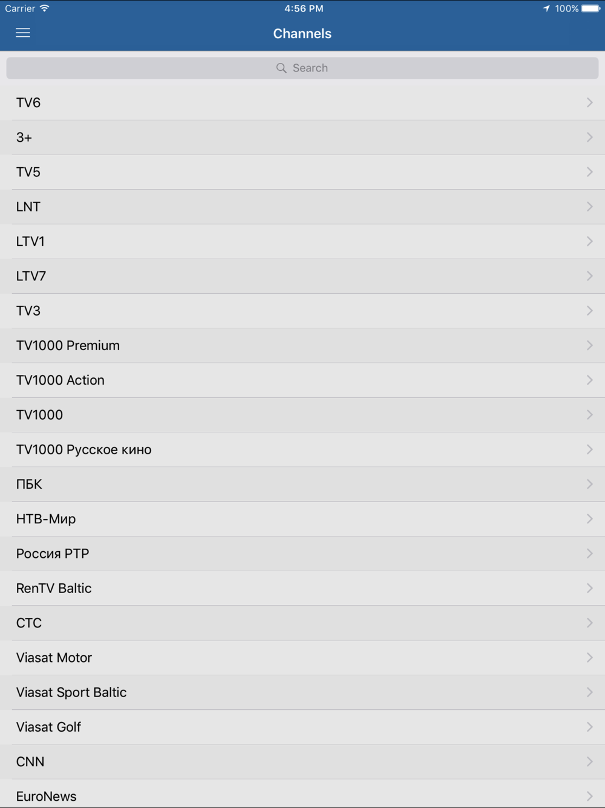Choose the LTV1 channel
Image resolution: width=605 pixels, height=808 pixels.
coord(302,241)
